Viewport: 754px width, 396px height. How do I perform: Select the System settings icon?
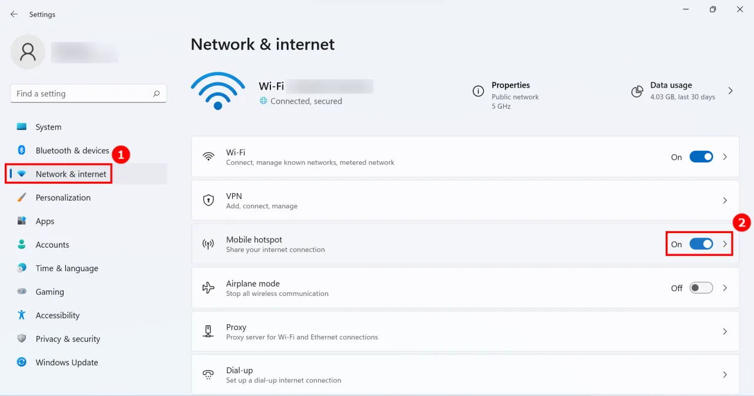click(22, 127)
